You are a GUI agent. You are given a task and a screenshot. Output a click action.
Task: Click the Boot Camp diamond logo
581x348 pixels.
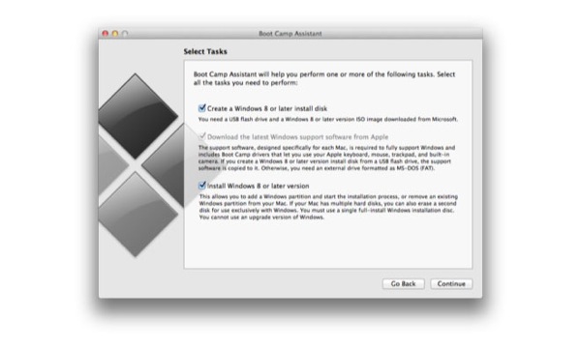tap(142, 164)
